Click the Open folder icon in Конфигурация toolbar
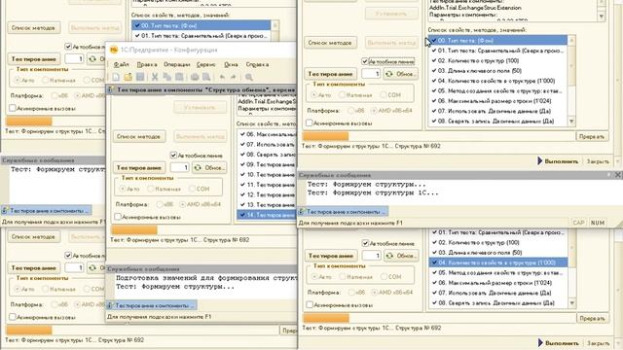Image resolution: width=623 pixels, height=350 pixels. (128, 77)
